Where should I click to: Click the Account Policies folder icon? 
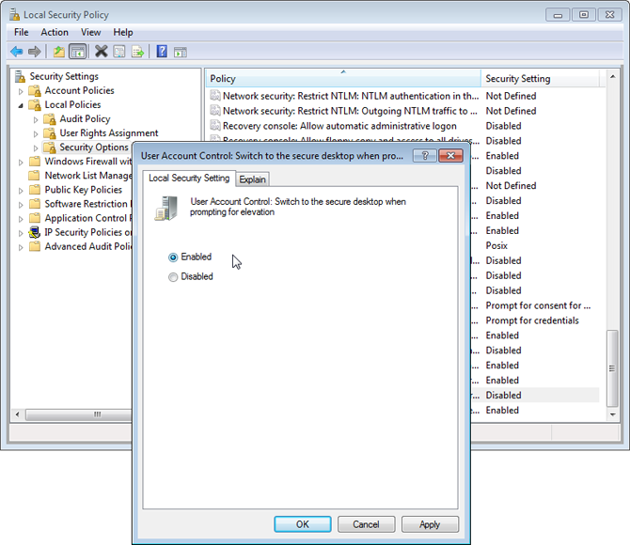(x=35, y=91)
